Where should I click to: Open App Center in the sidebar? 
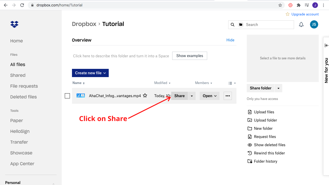pyautogui.click(x=22, y=164)
